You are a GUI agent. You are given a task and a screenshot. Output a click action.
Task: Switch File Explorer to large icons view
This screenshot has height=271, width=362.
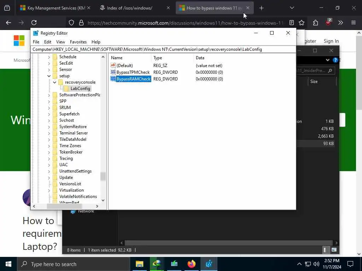334,250
